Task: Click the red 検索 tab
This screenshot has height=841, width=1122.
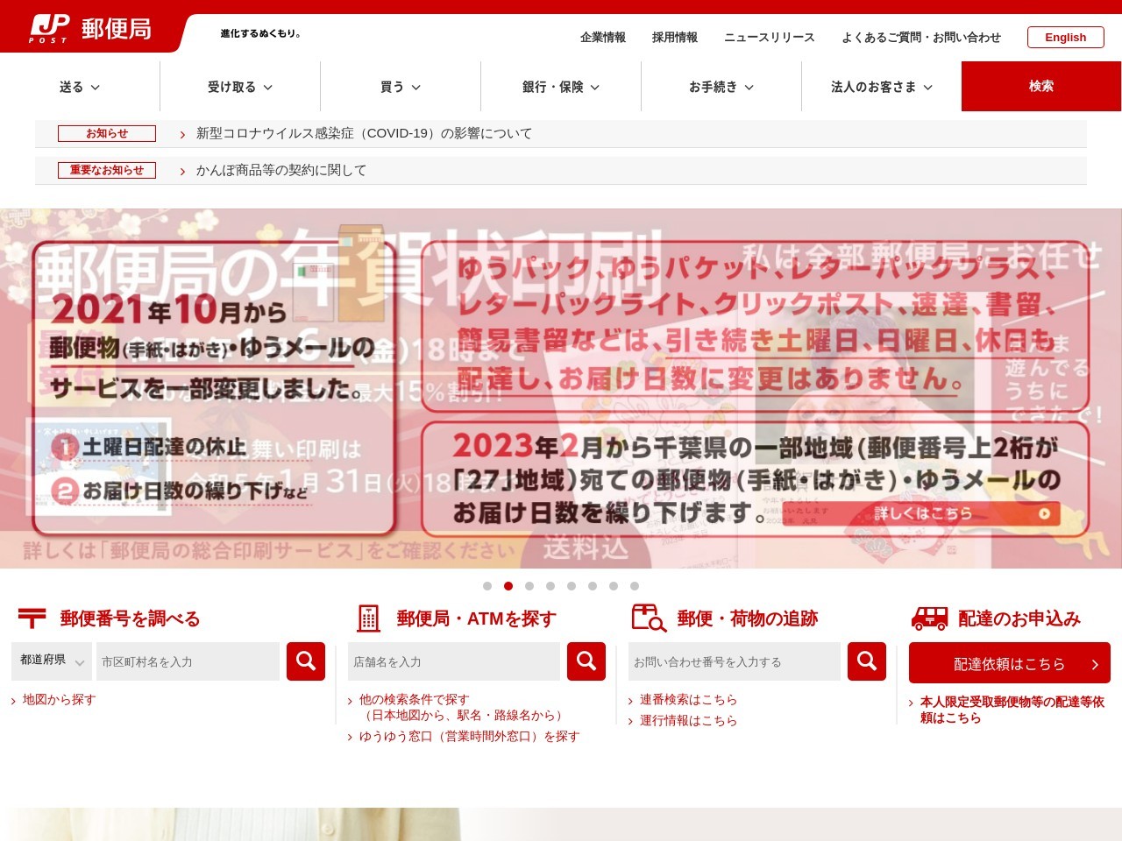Action: click(x=1041, y=86)
